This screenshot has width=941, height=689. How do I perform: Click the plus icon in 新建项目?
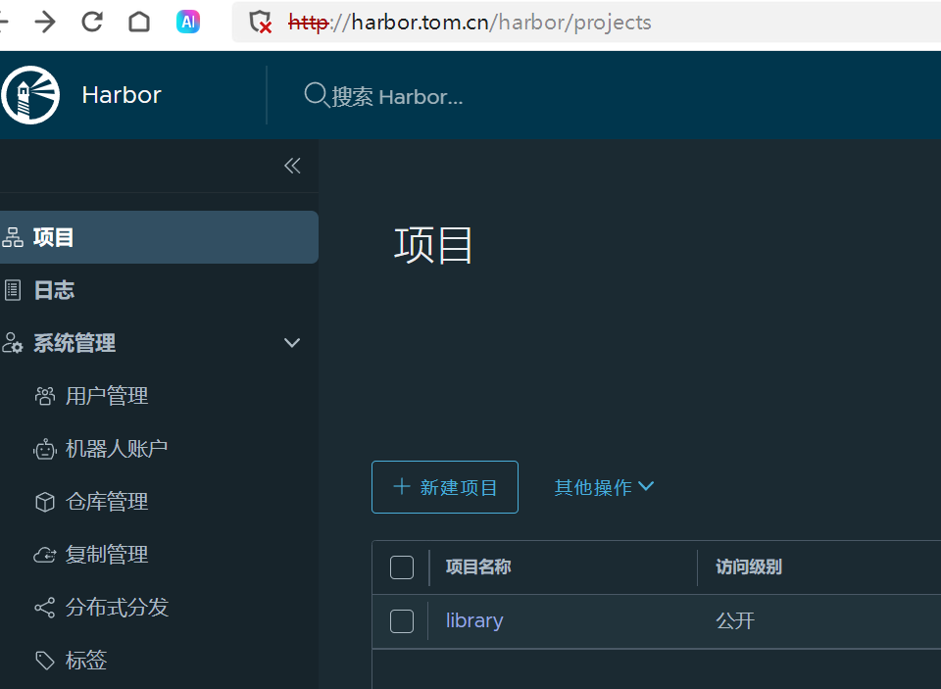point(402,486)
